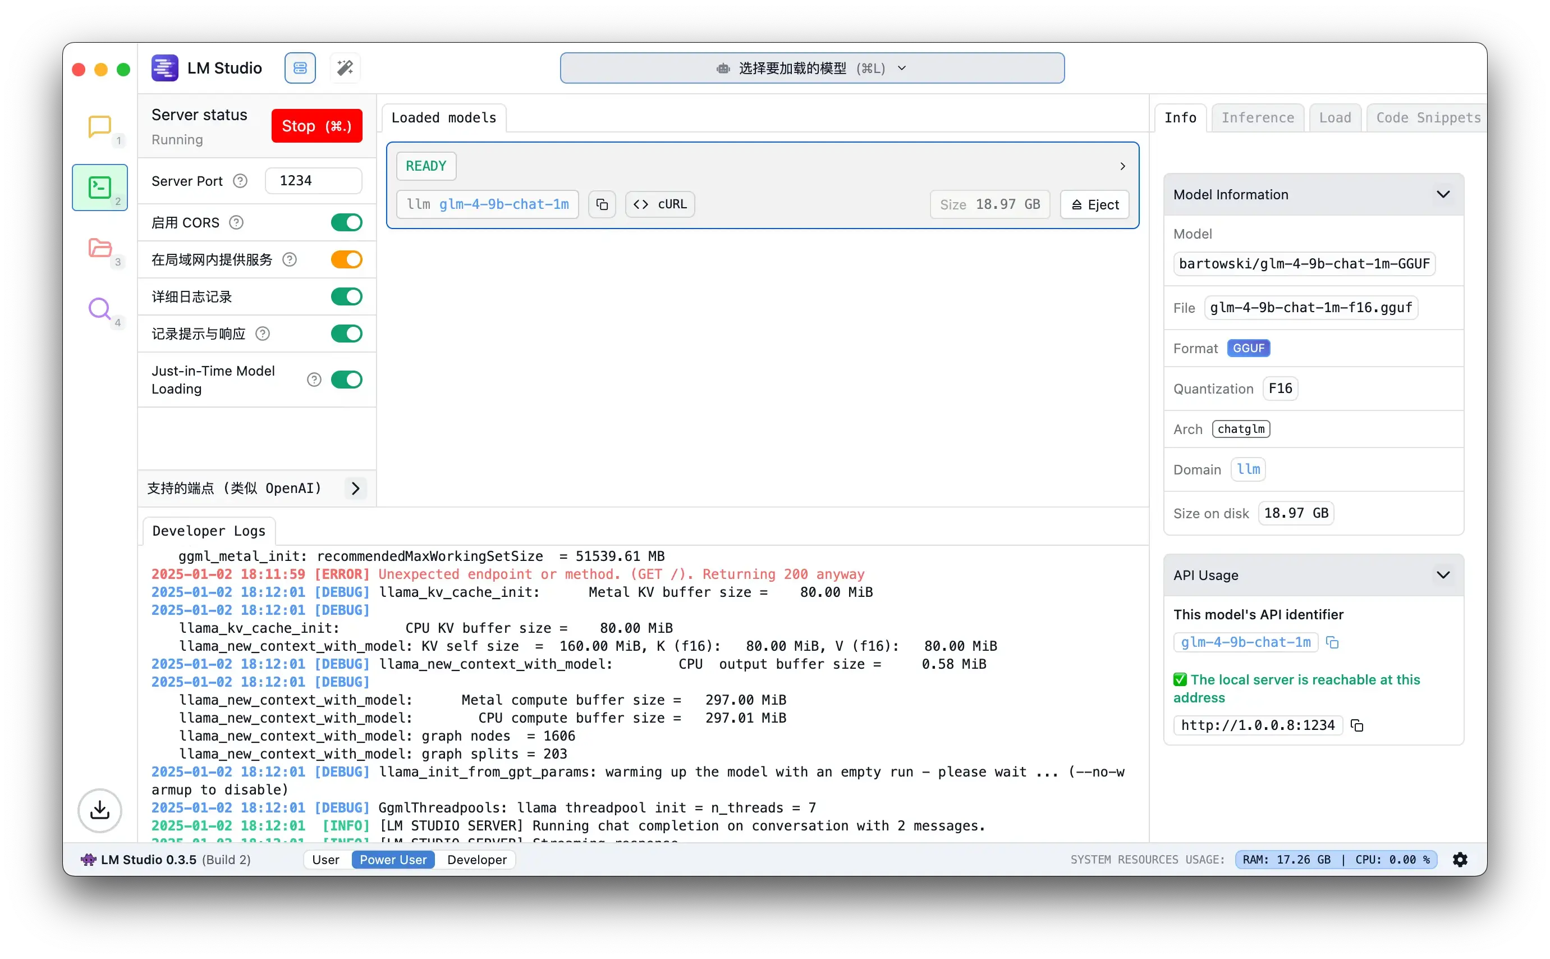Open settings gear in status bar
This screenshot has width=1550, height=959.
(1460, 860)
